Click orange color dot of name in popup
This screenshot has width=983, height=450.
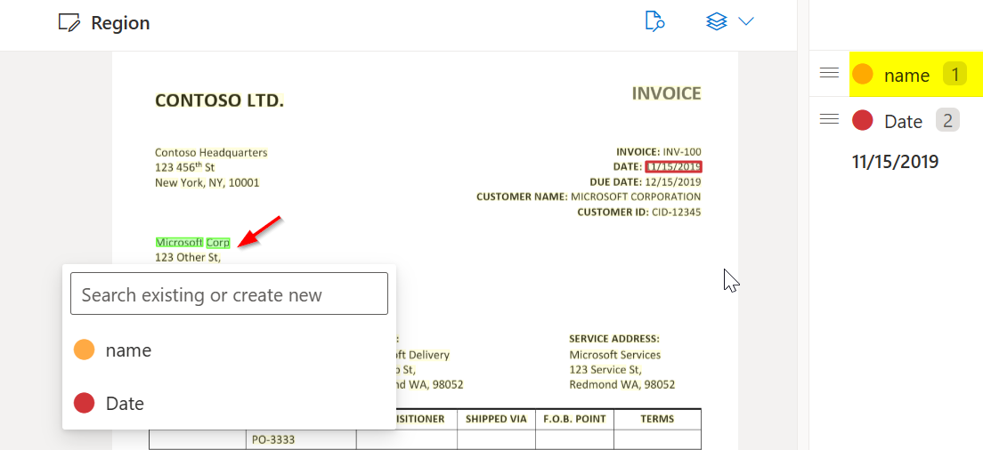coord(84,350)
